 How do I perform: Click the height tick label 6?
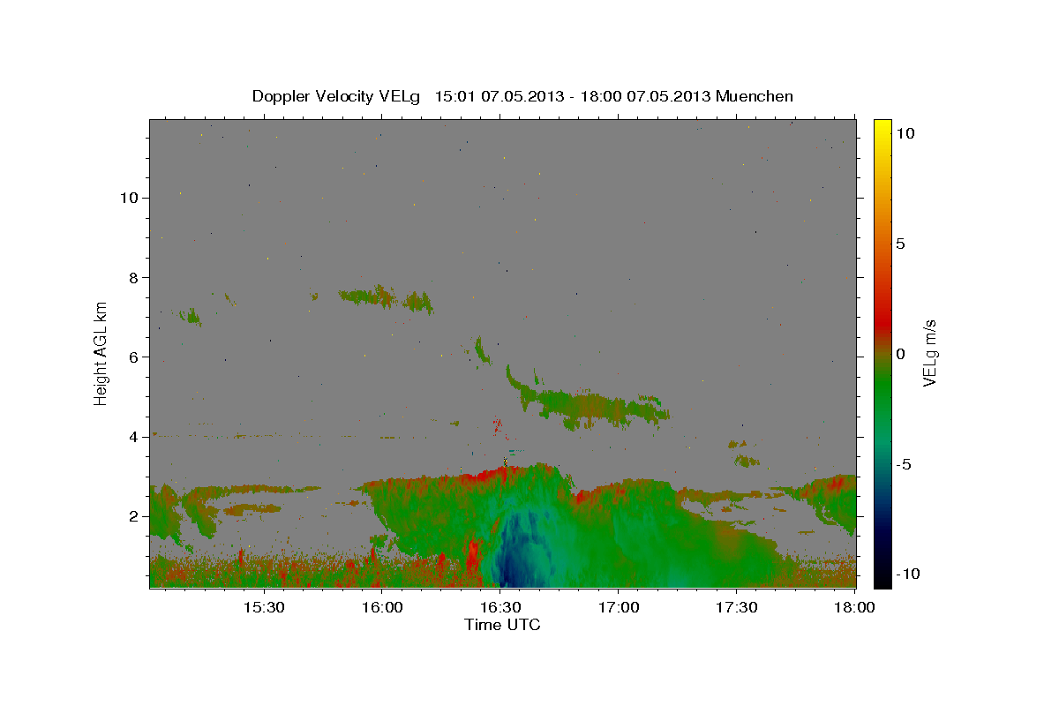pyautogui.click(x=133, y=357)
